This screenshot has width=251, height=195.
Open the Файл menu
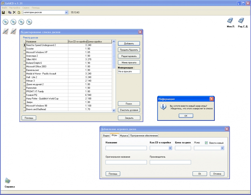coord(4,8)
